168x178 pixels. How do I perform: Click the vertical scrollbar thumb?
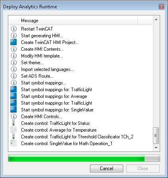click(156, 136)
